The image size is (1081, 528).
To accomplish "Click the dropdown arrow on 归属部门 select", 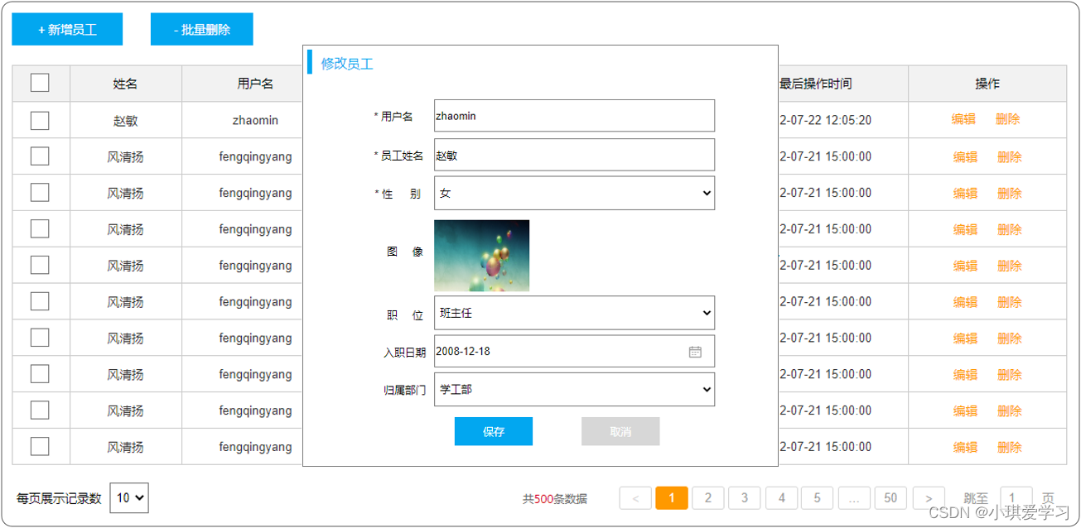I will pos(705,389).
